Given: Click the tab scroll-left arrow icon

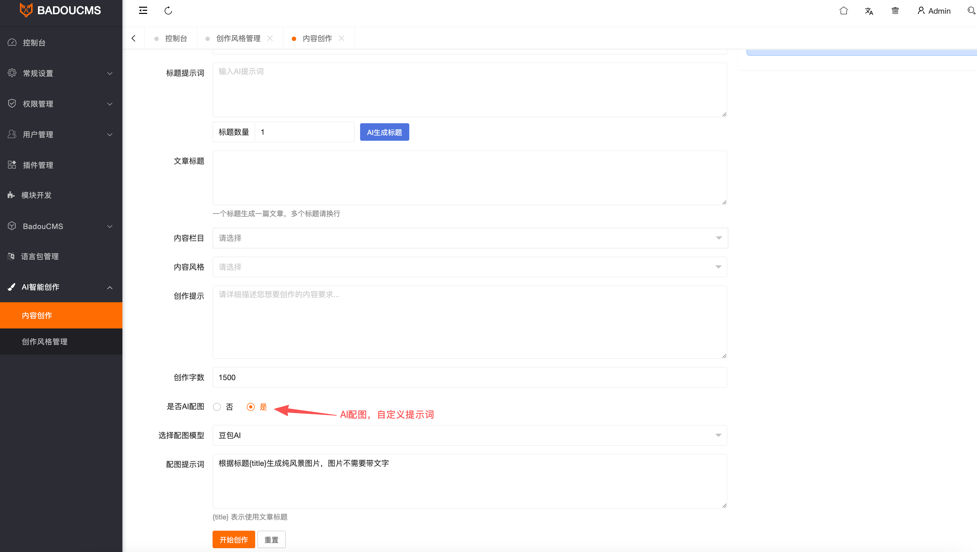Looking at the screenshot, I should point(134,38).
